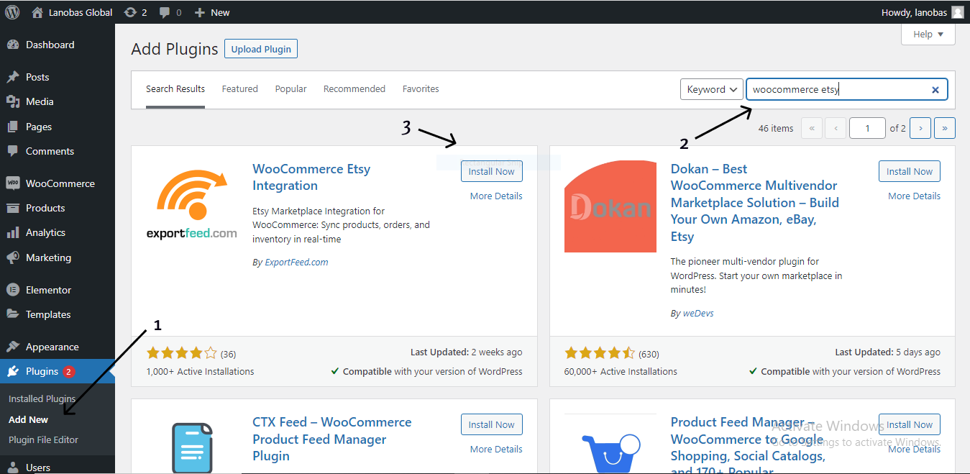Screen dimensions: 970x474
Task: Open the WooCommerce sidebar menu icon
Action: [12, 183]
